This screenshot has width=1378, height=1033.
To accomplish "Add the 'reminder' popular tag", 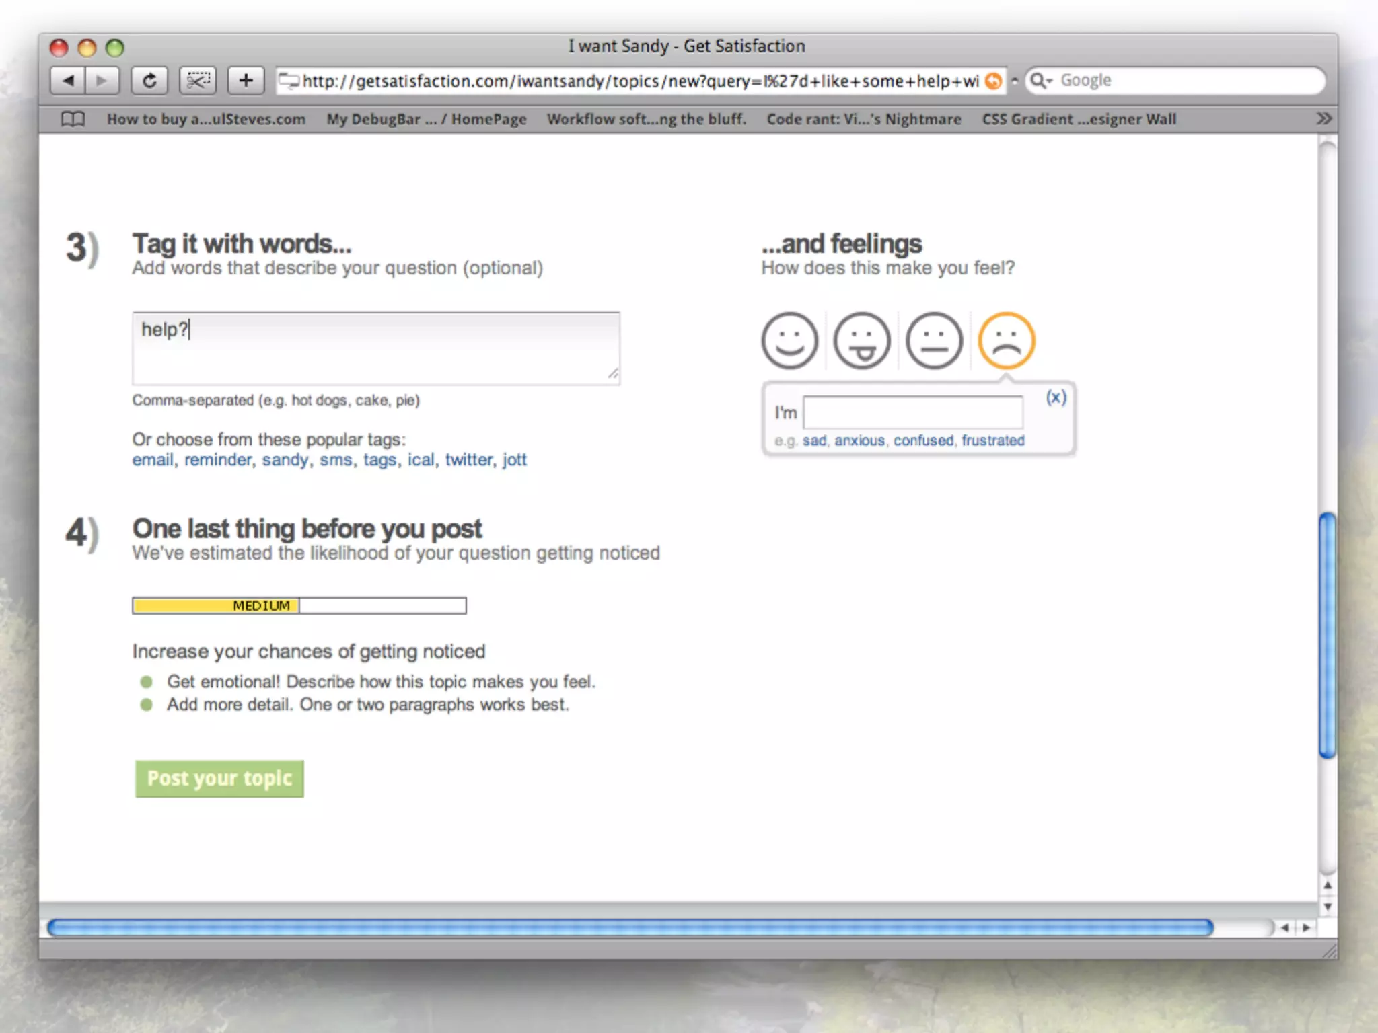I will click(217, 460).
